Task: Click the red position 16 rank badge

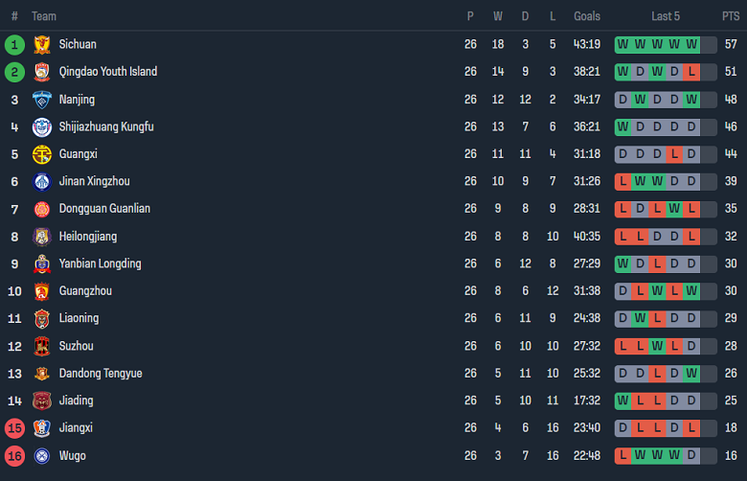Action: (x=14, y=456)
